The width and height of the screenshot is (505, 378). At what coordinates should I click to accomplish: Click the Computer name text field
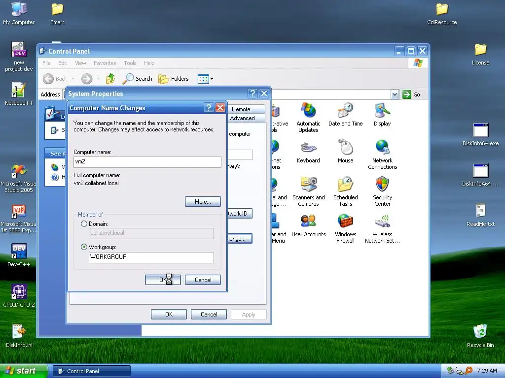click(x=147, y=161)
